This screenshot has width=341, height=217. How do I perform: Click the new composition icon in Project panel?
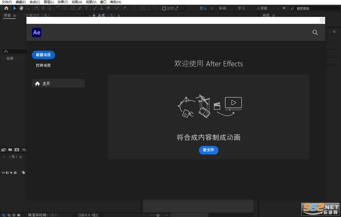click(x=17, y=150)
